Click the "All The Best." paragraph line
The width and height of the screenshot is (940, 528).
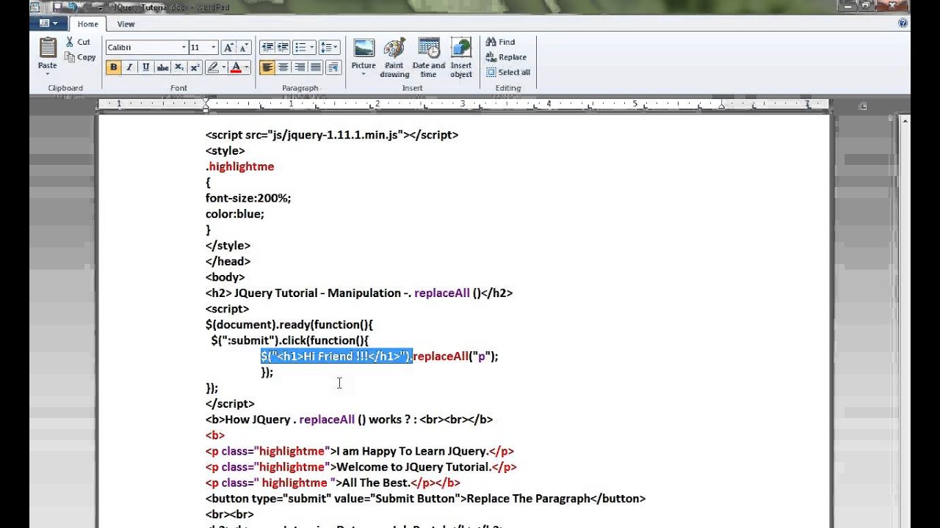(x=333, y=483)
